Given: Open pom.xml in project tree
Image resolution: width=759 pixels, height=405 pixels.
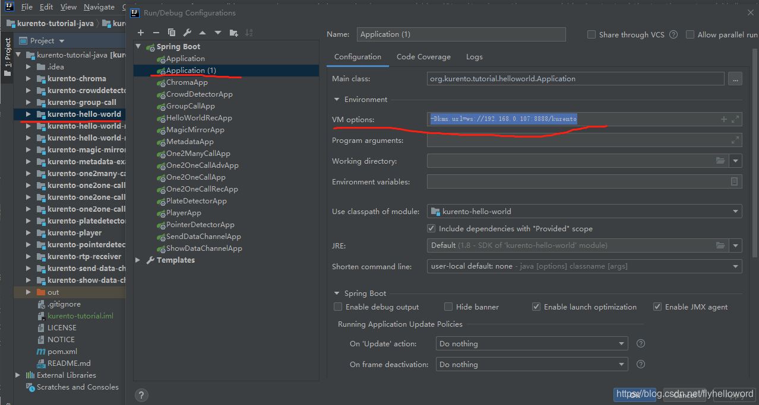Looking at the screenshot, I should (62, 351).
